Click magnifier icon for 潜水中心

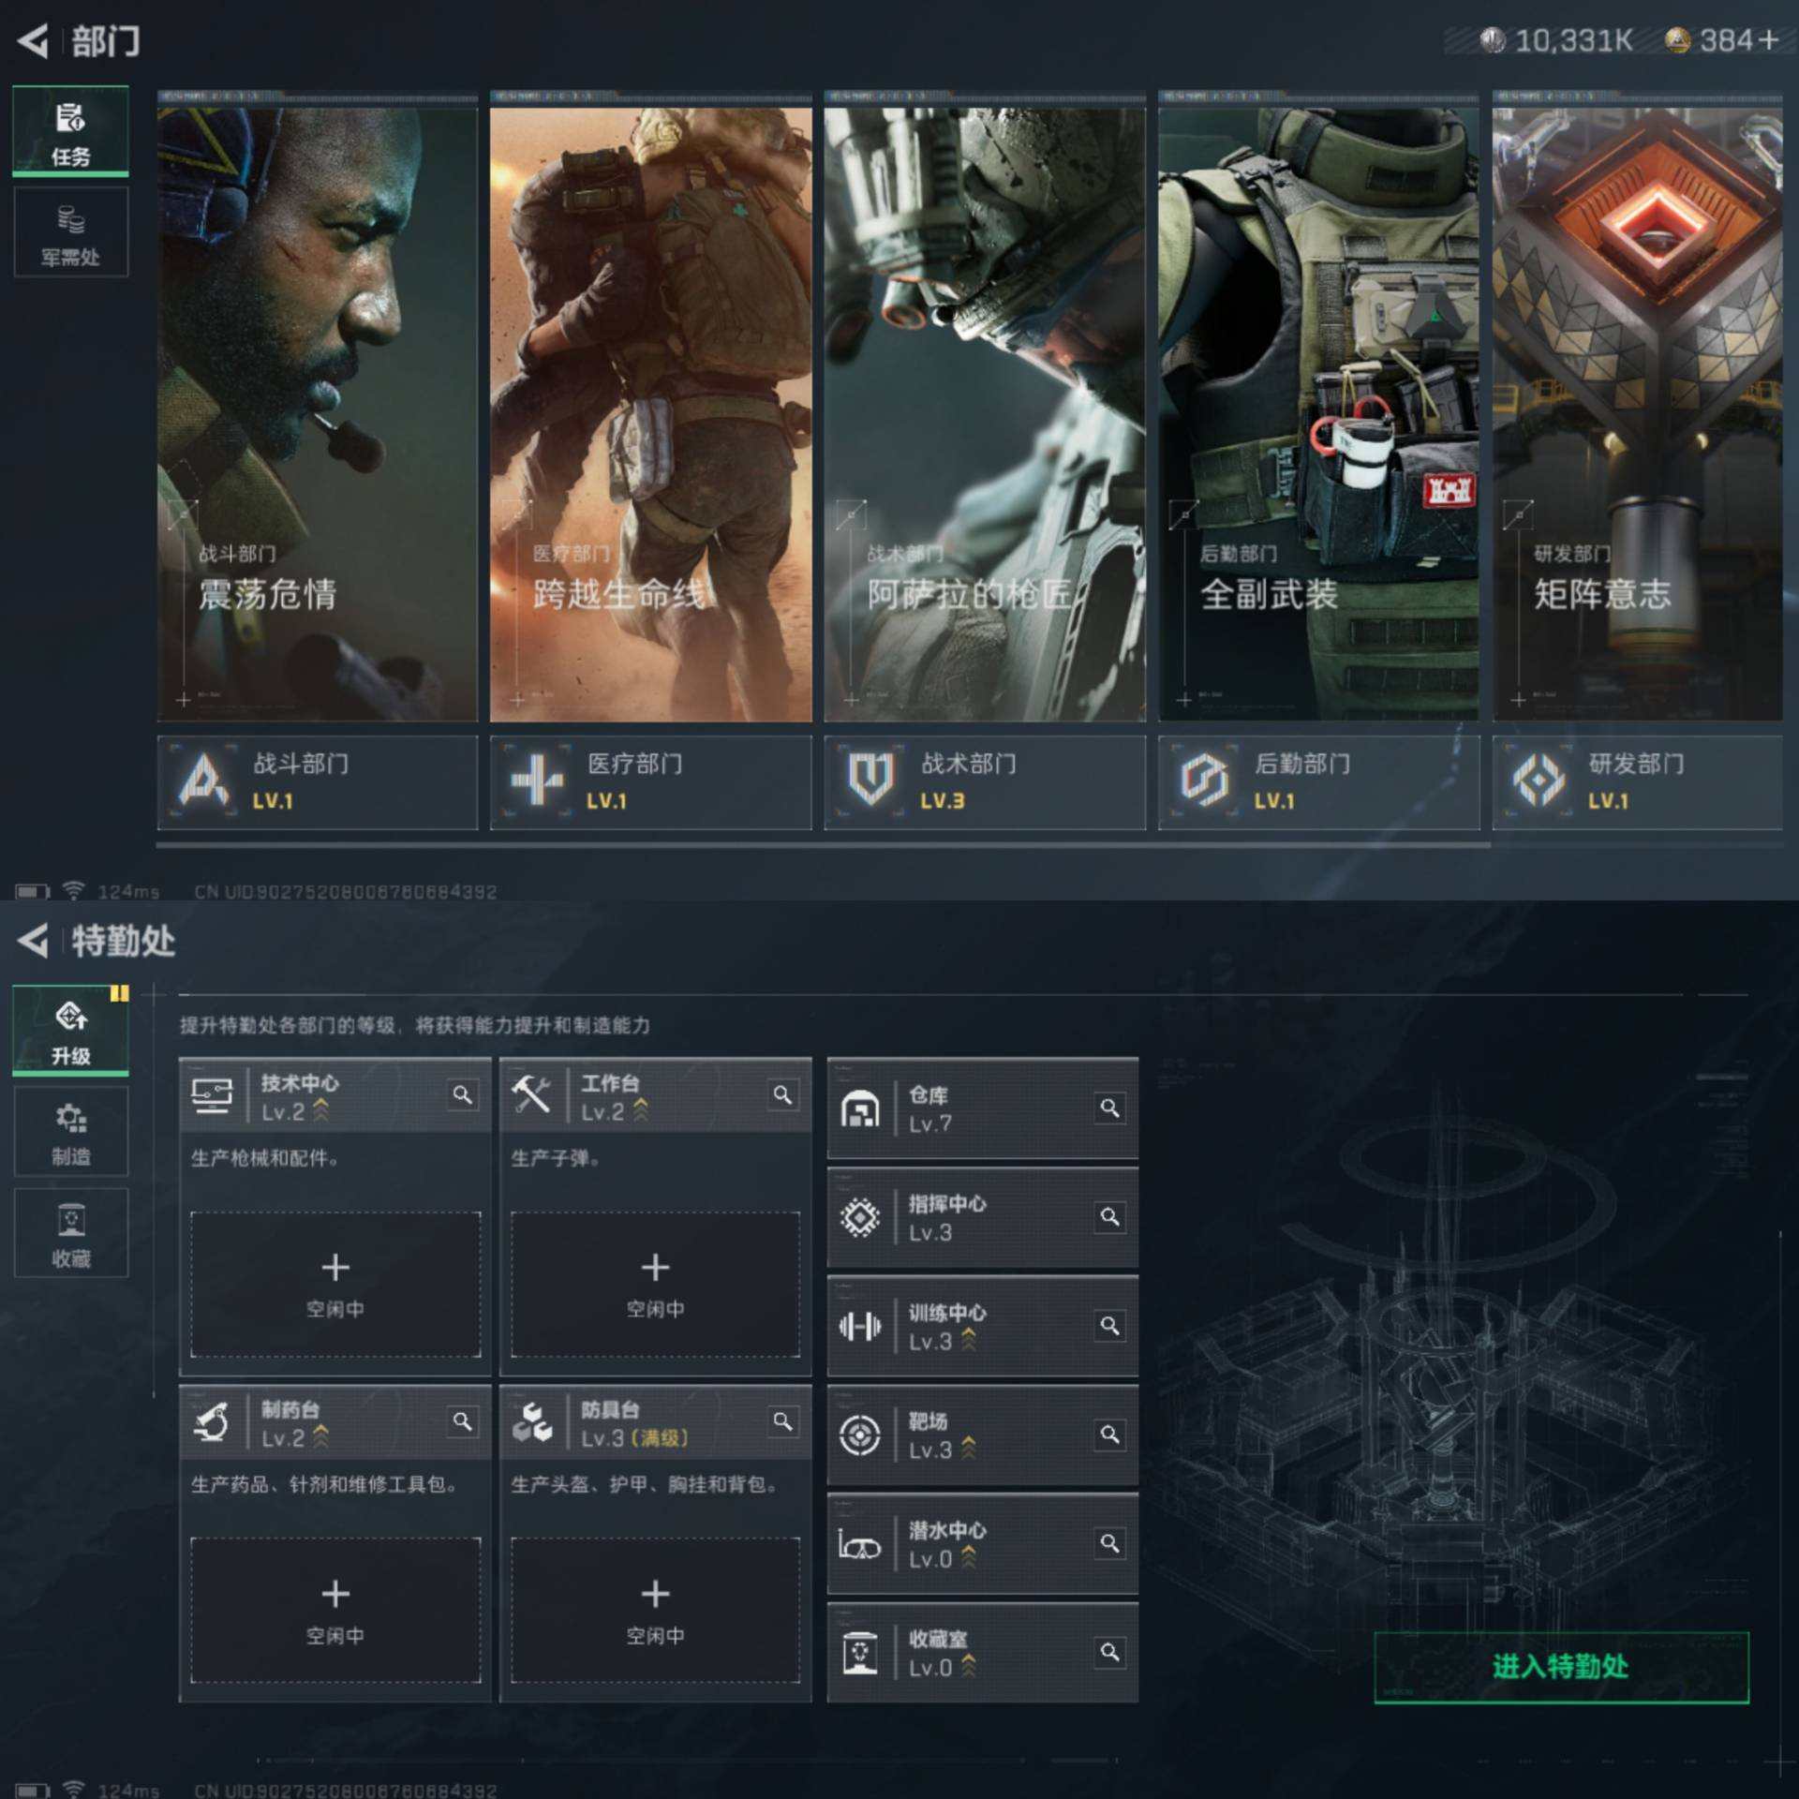coord(1109,1543)
